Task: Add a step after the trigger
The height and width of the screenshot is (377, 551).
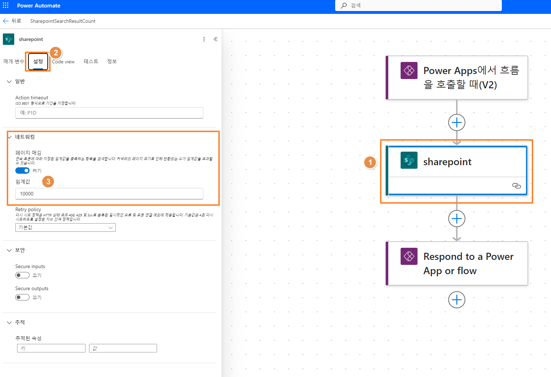Action: 457,123
